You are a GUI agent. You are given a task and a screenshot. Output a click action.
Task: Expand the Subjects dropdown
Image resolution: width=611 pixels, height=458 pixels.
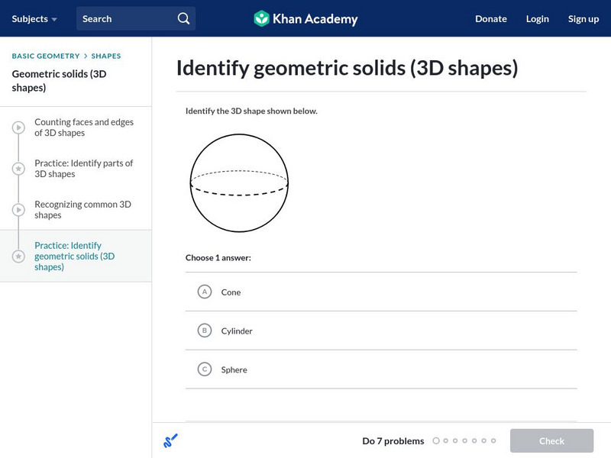coord(34,18)
